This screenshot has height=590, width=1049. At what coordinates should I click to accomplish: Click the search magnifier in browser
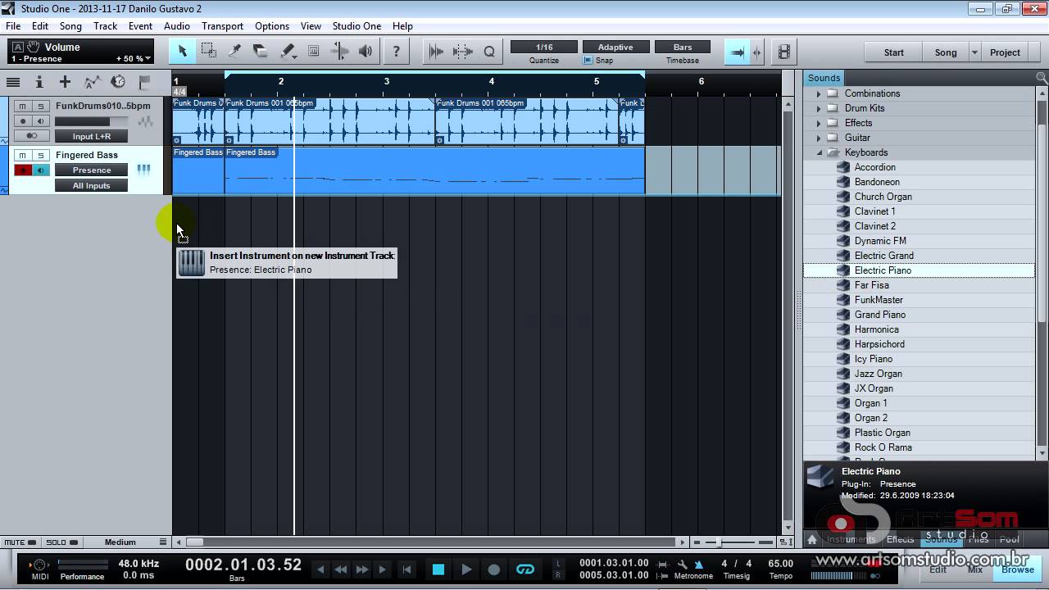pyautogui.click(x=1042, y=78)
